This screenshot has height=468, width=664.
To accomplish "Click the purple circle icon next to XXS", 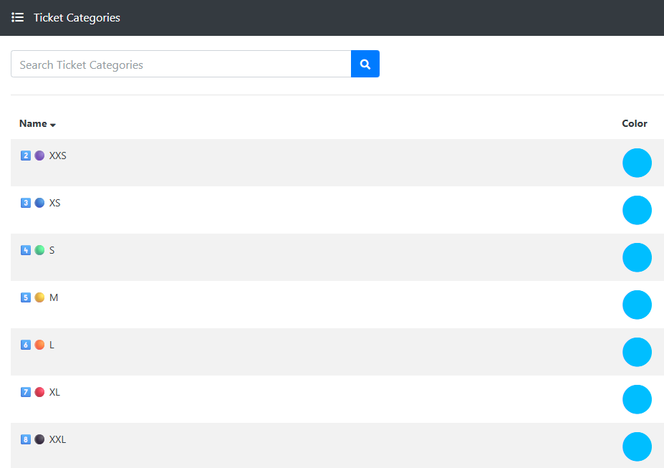I will [x=39, y=156].
